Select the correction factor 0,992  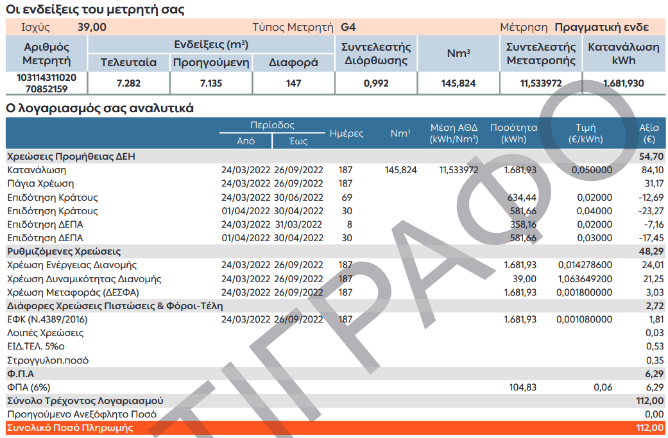point(376,83)
